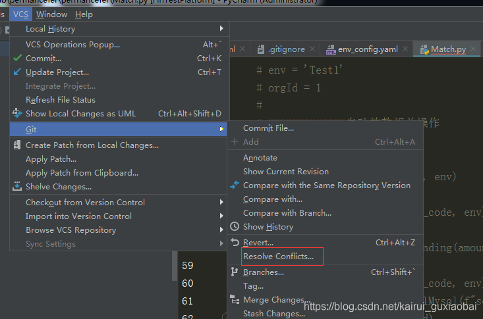Switch to the Match.py tab
This screenshot has width=483, height=319.
tap(448, 49)
